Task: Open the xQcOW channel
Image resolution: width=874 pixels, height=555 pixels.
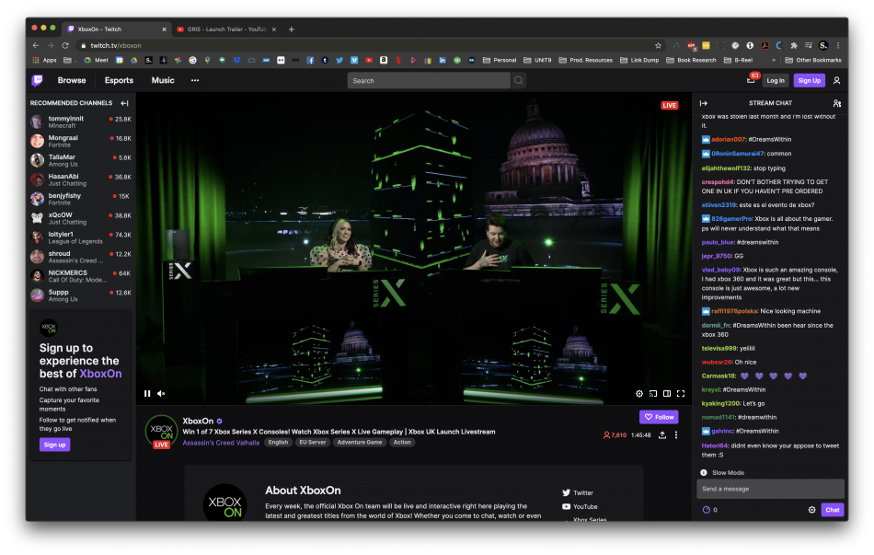Action: point(81,218)
